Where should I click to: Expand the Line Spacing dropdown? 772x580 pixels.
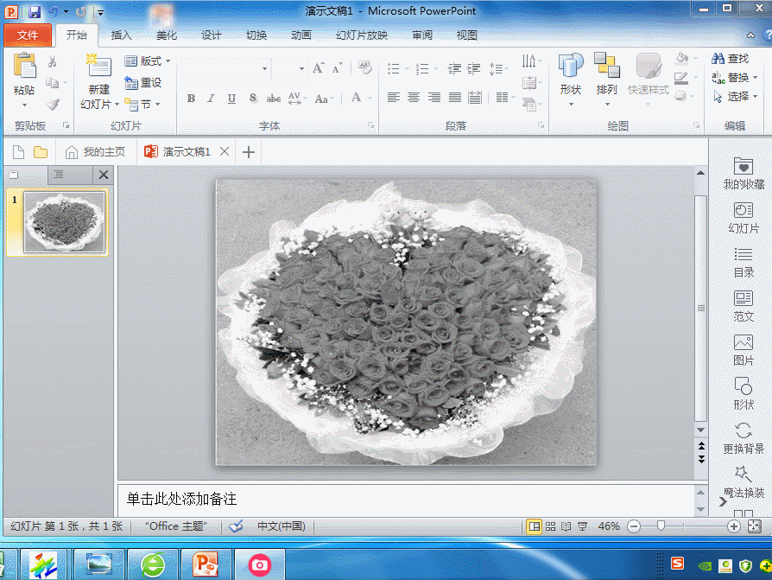click(x=505, y=68)
